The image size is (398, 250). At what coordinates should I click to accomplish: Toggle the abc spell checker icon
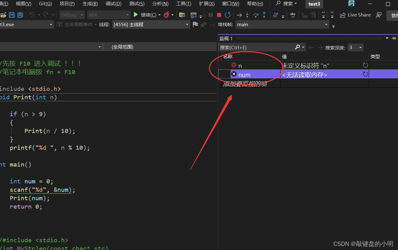[293, 15]
